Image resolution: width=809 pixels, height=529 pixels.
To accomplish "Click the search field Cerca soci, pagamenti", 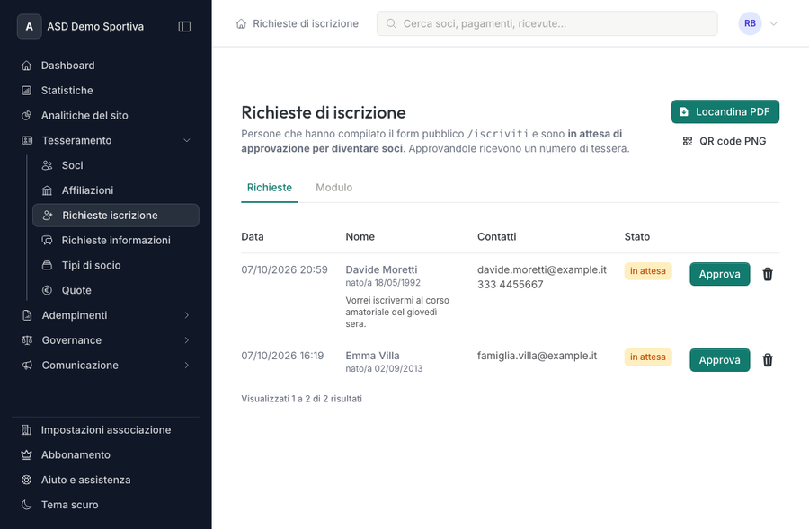I will pyautogui.click(x=547, y=23).
